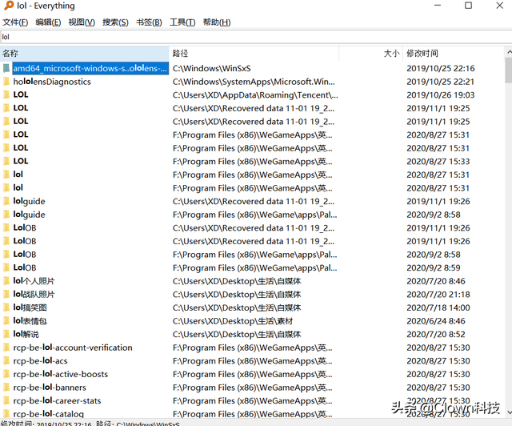Open the 帮助(H) menu

click(217, 22)
